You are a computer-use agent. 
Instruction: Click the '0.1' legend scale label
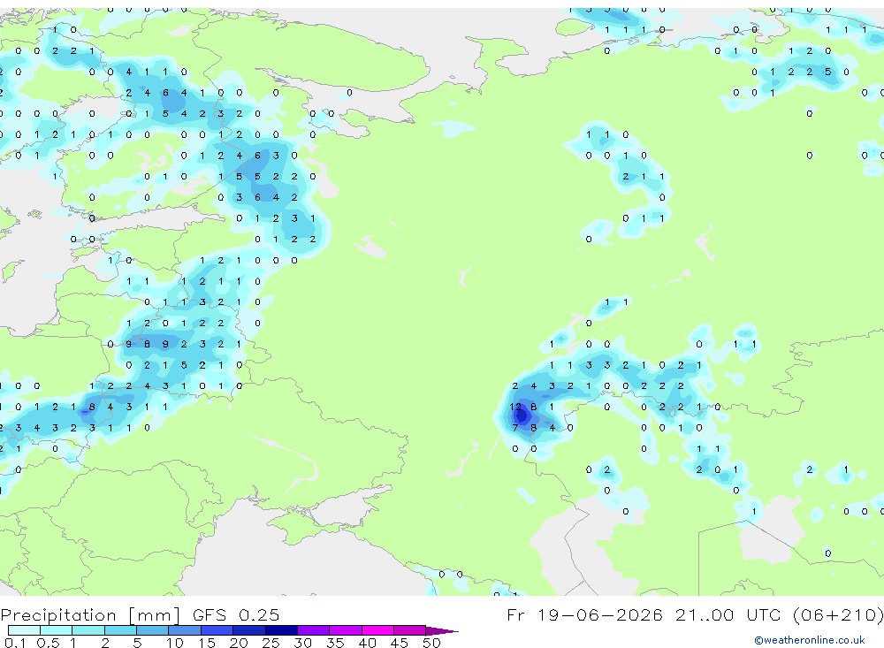pyautogui.click(x=15, y=643)
